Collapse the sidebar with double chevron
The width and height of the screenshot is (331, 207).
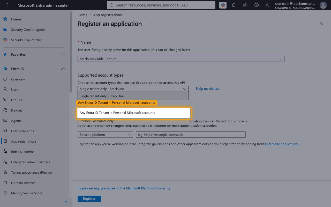(66, 202)
